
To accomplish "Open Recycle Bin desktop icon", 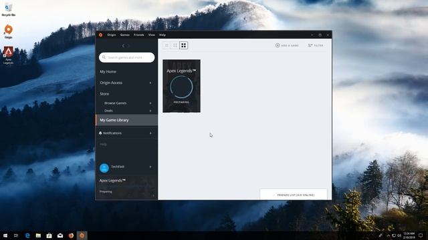I will pyautogui.click(x=9, y=9).
